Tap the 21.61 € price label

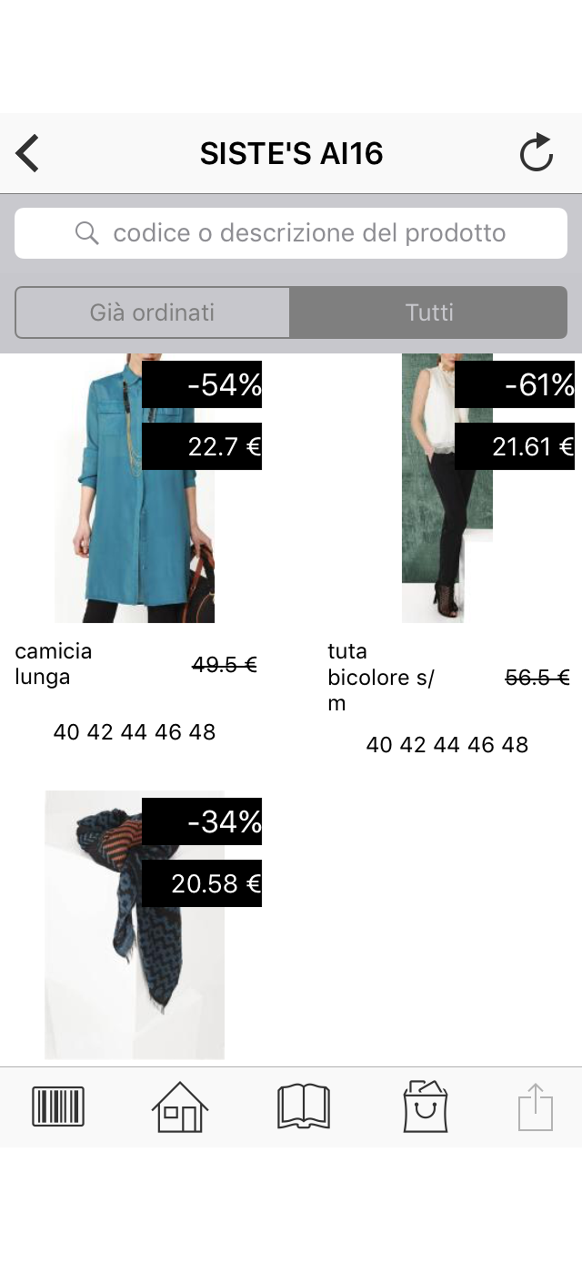[515, 446]
